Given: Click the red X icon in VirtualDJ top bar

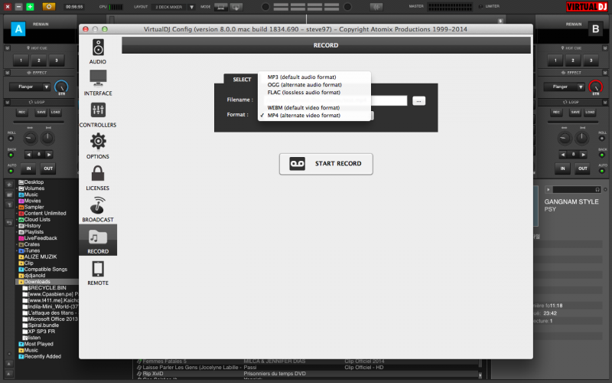Looking at the screenshot, I should pyautogui.click(x=8, y=7).
